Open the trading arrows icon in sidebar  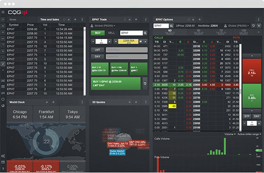(x=3, y=93)
